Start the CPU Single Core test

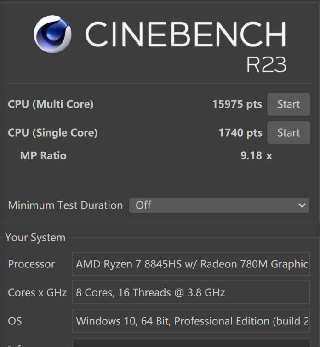[x=288, y=133]
